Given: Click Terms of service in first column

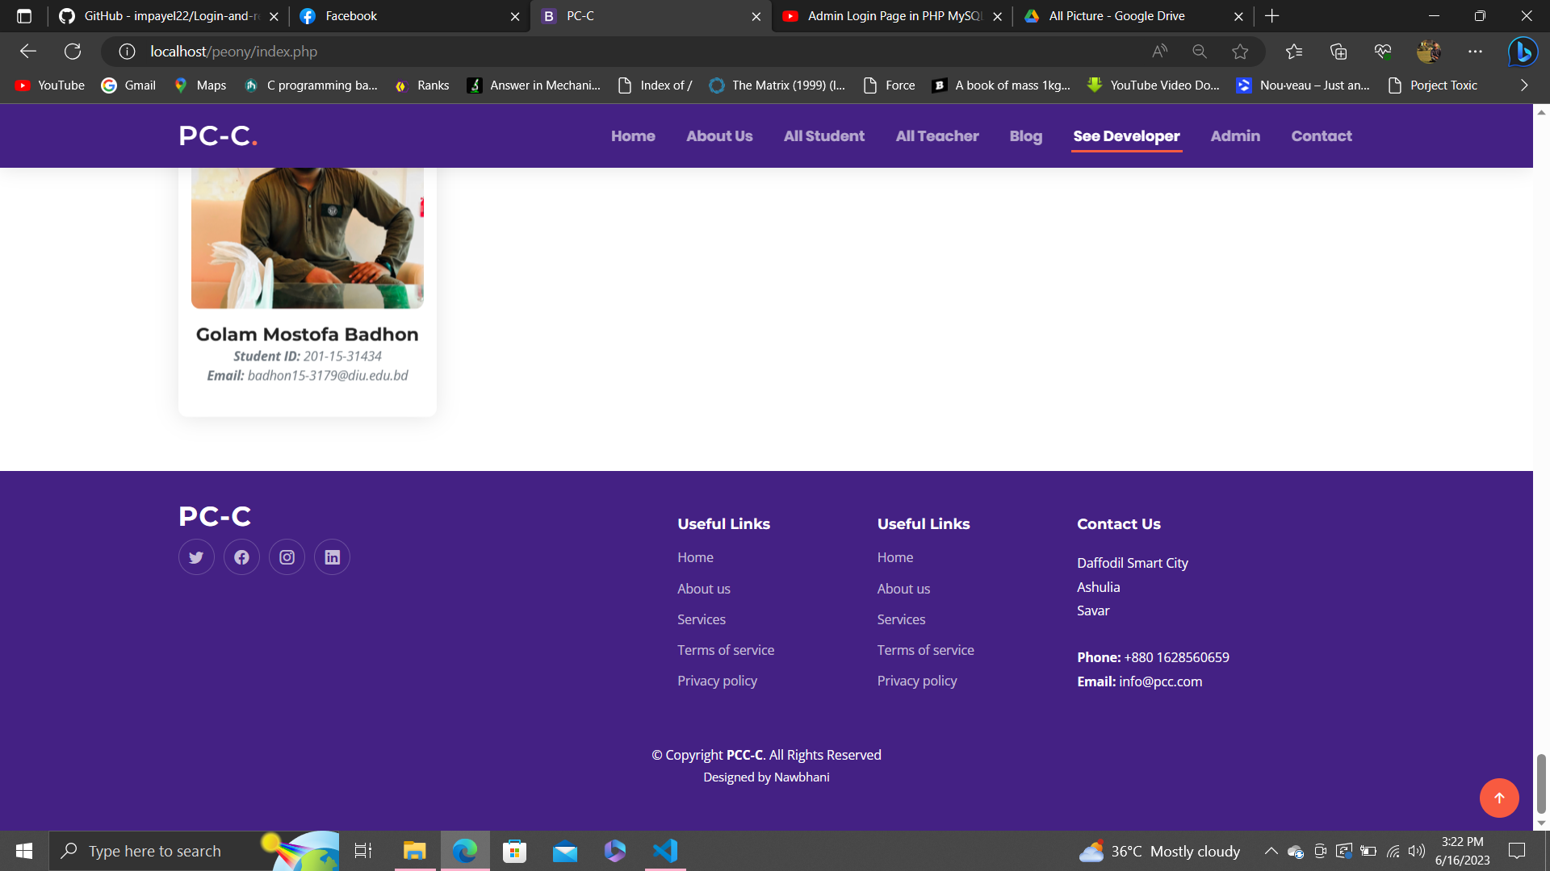Looking at the screenshot, I should pyautogui.click(x=725, y=650).
